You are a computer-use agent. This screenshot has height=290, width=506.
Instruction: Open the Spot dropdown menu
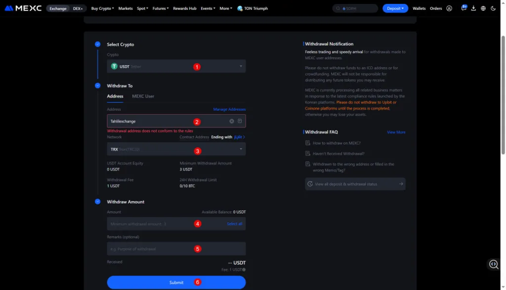click(x=142, y=8)
